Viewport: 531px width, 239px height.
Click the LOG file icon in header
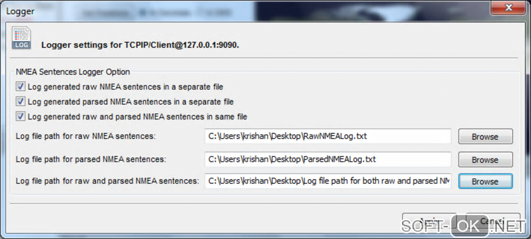[x=21, y=39]
